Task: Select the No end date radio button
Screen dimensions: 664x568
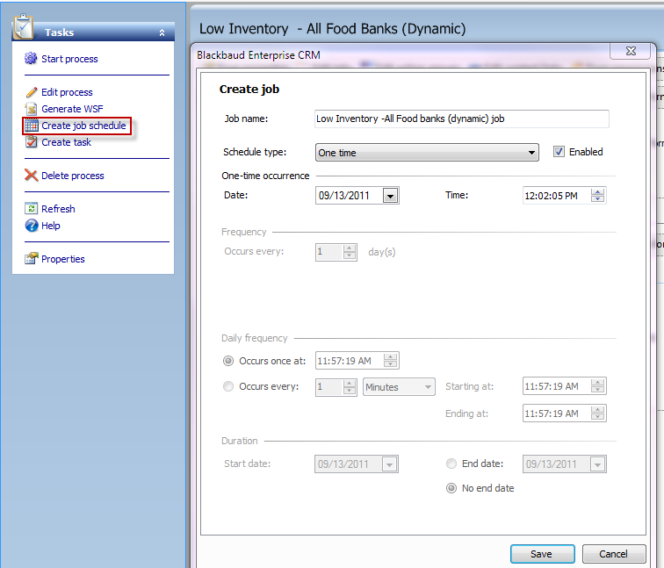Action: [x=451, y=488]
